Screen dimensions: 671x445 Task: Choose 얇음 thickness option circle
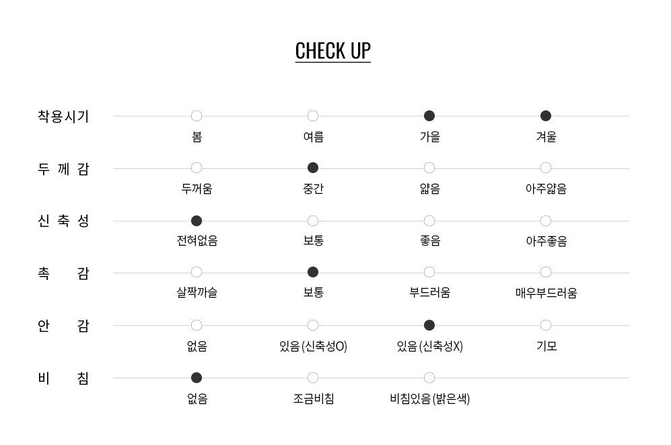point(429,168)
